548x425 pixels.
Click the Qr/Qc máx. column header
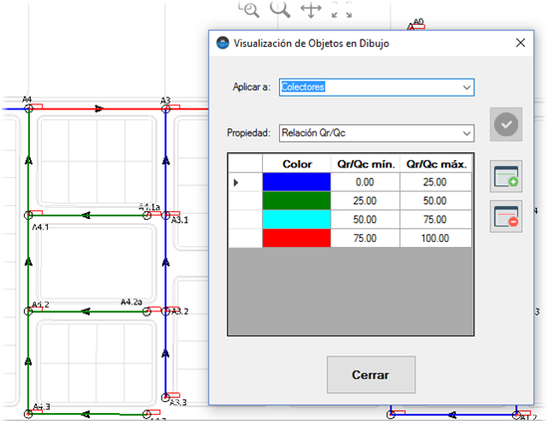[435, 164]
